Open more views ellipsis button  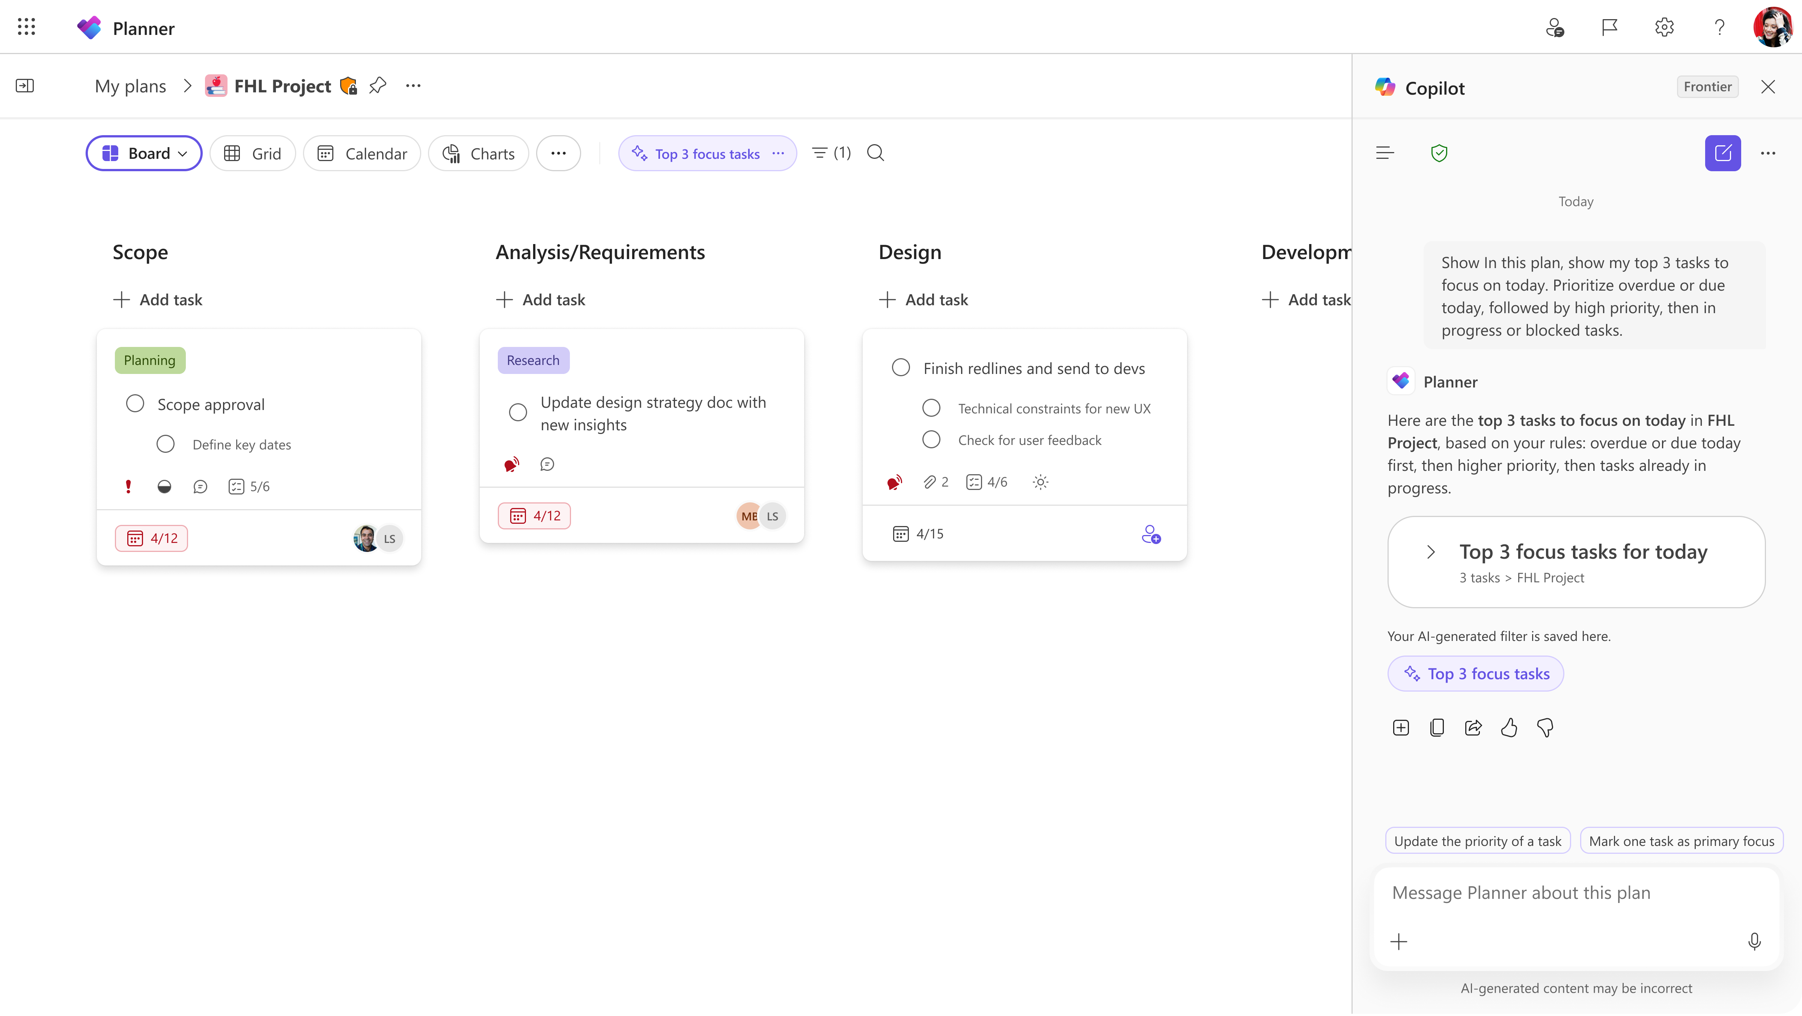558,153
